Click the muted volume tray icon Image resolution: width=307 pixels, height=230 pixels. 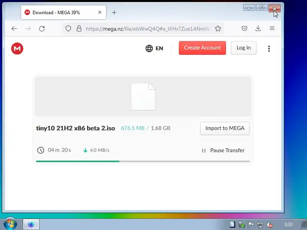click(269, 225)
